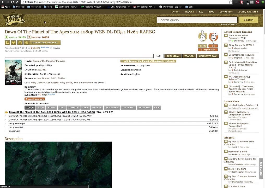Open the Movies category link
265x188 pixels.
pyautogui.click(x=56, y=48)
